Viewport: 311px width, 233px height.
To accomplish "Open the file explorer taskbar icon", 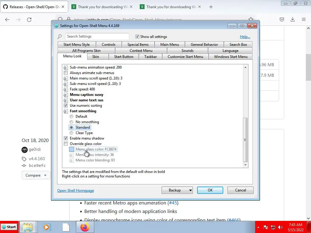I will (28, 227).
